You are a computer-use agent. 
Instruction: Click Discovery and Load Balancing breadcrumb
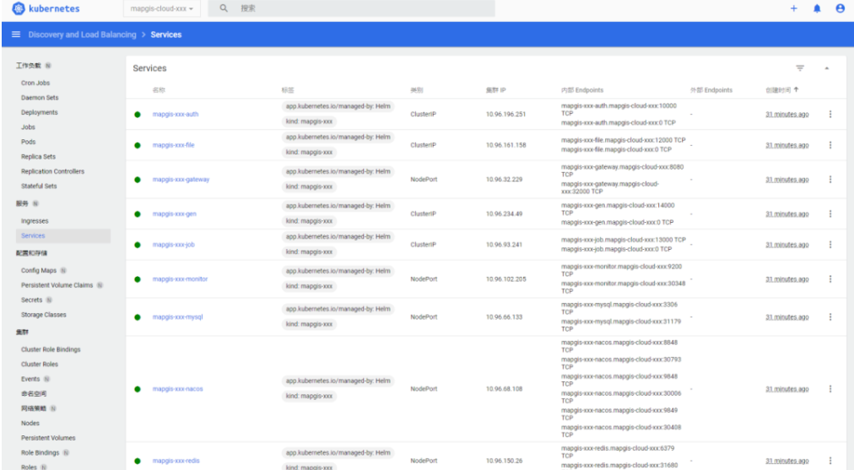[82, 35]
